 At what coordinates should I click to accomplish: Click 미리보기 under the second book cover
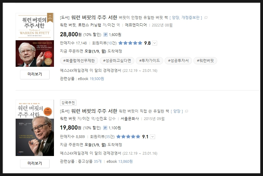[x=35, y=163]
